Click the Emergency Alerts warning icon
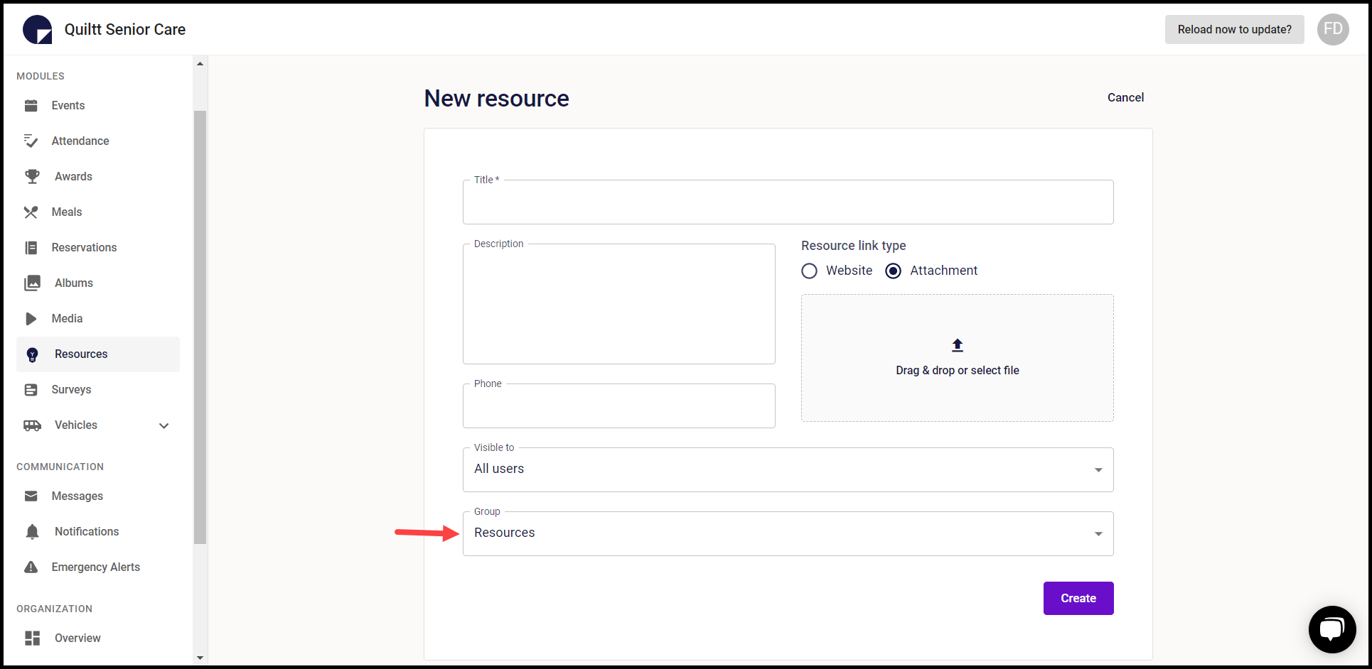The width and height of the screenshot is (1372, 669). click(x=31, y=567)
